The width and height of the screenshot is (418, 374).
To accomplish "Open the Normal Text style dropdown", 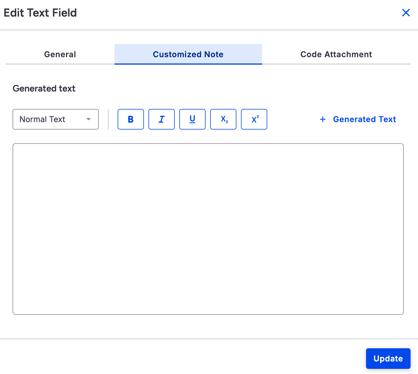I will (56, 119).
